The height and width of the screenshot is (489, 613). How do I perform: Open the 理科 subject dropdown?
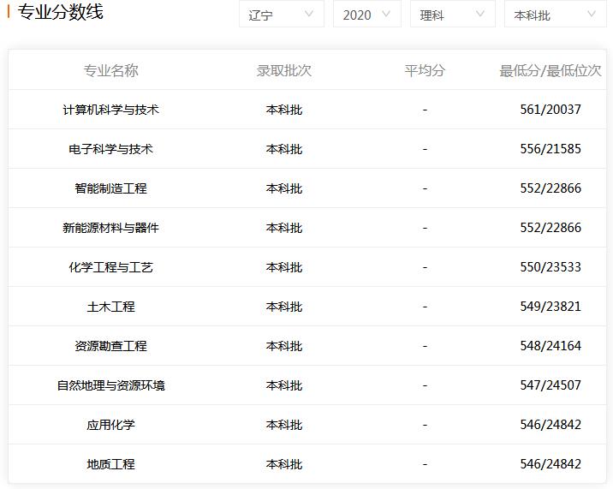point(453,14)
